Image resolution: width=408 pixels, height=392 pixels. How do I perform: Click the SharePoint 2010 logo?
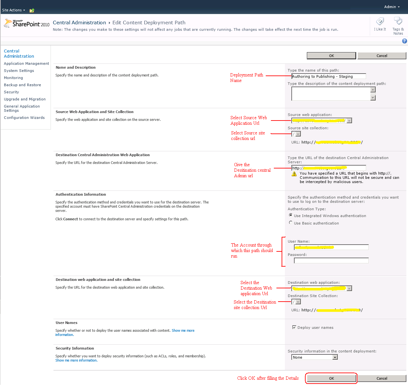coord(26,23)
